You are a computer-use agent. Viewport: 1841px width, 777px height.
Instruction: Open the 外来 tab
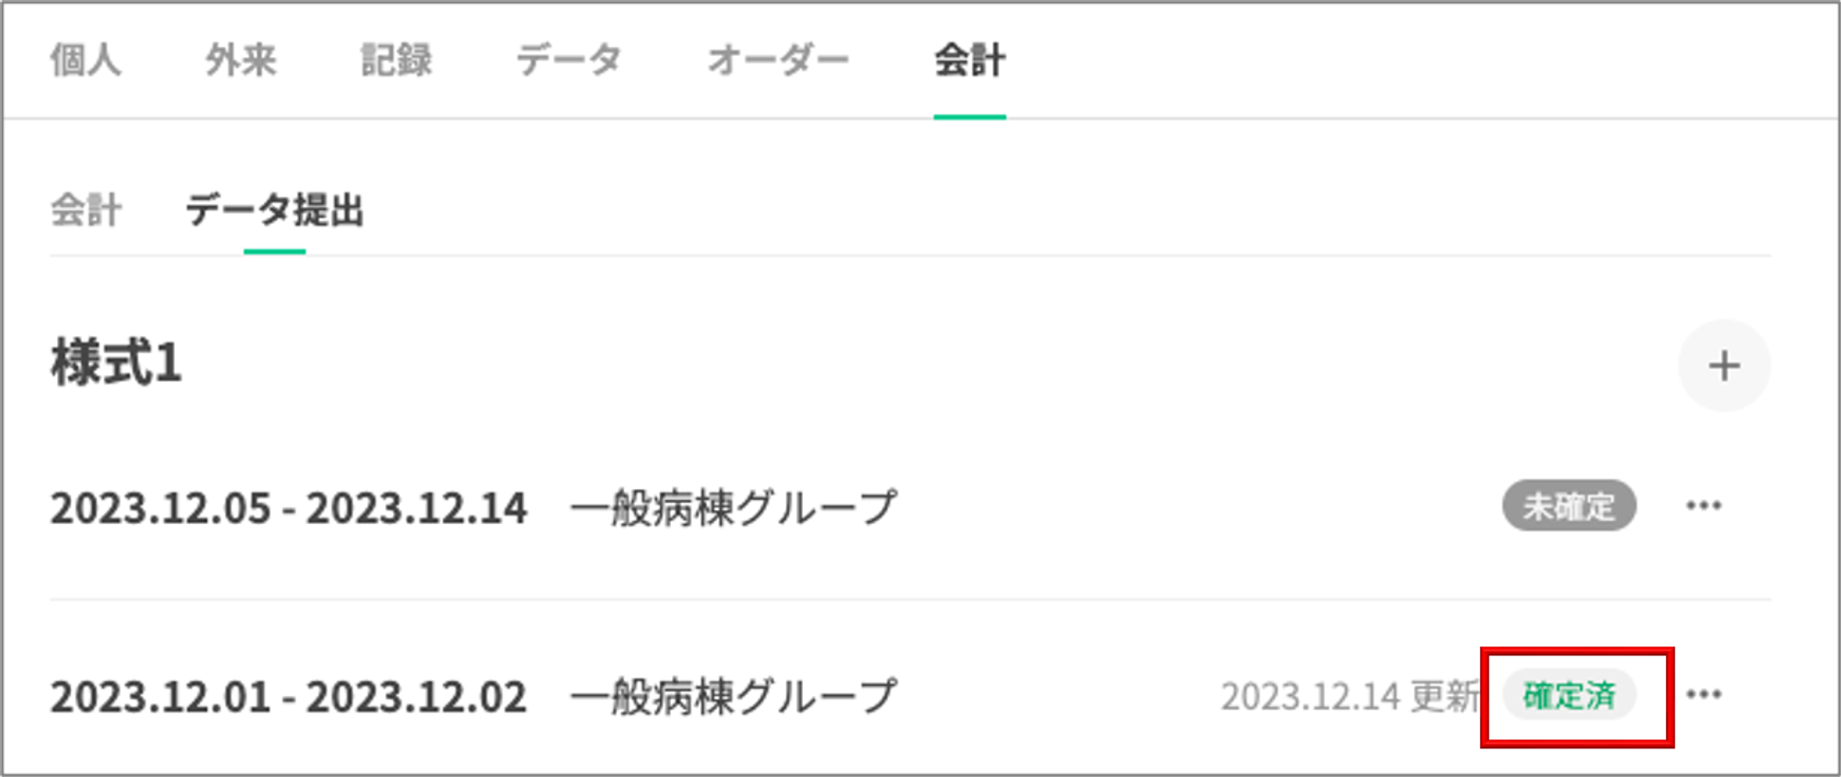point(240,61)
